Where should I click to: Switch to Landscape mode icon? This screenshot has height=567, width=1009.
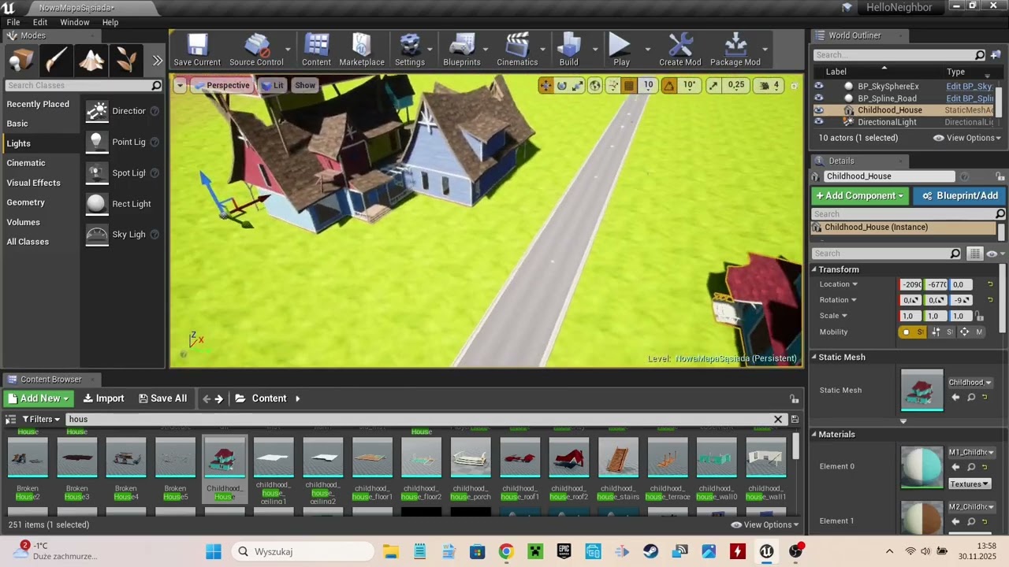[x=91, y=60]
